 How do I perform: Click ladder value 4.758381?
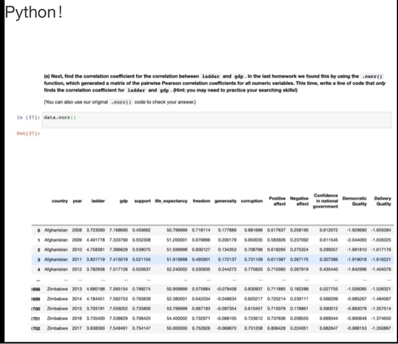click(96, 250)
